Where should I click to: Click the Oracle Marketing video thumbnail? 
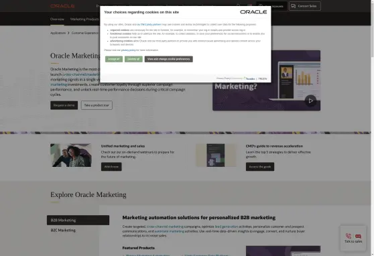[267, 80]
